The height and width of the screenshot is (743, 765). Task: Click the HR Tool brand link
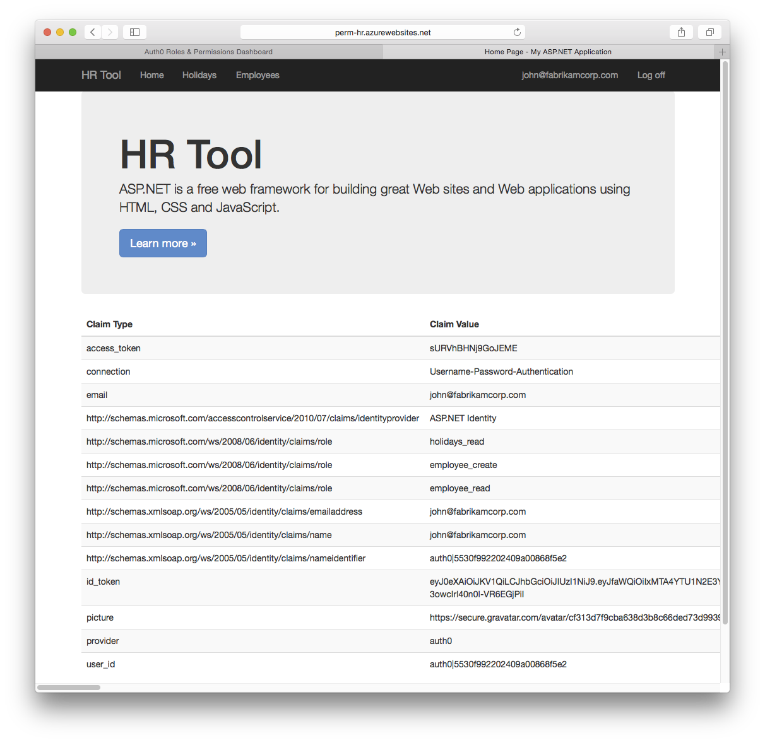coord(101,75)
